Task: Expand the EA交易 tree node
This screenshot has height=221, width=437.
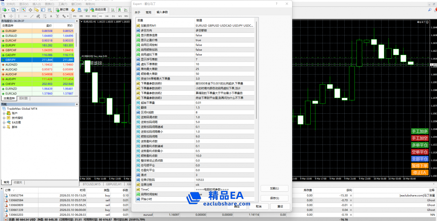Action: [4, 122]
